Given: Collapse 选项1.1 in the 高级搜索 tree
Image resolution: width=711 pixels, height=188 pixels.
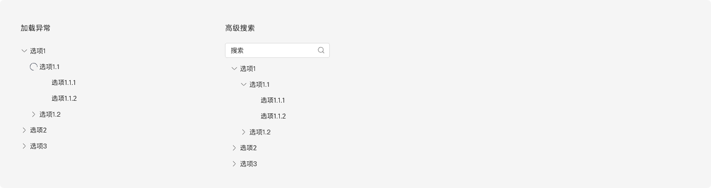Looking at the screenshot, I should pyautogui.click(x=243, y=84).
